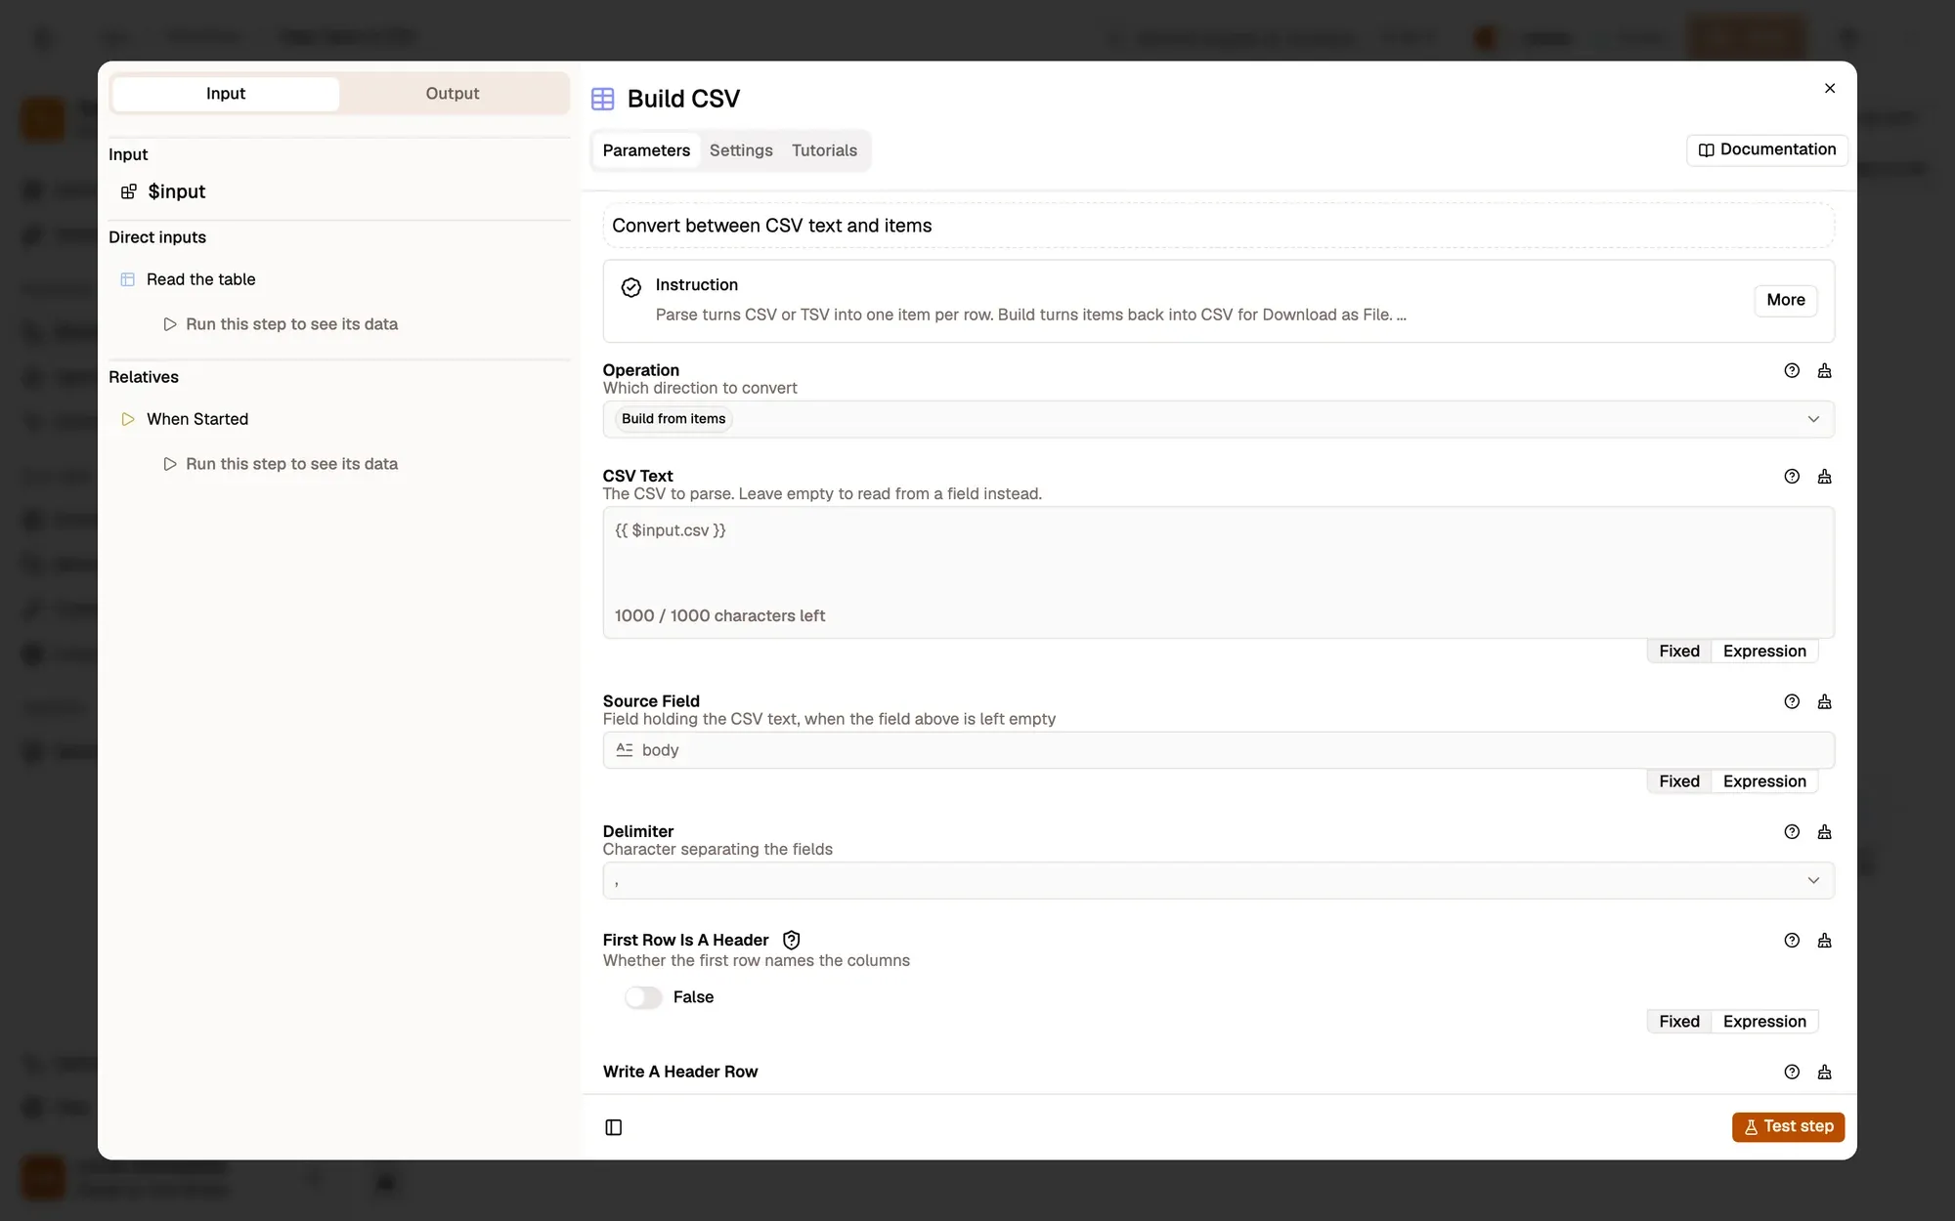Click the Source Field body input

click(x=1218, y=750)
